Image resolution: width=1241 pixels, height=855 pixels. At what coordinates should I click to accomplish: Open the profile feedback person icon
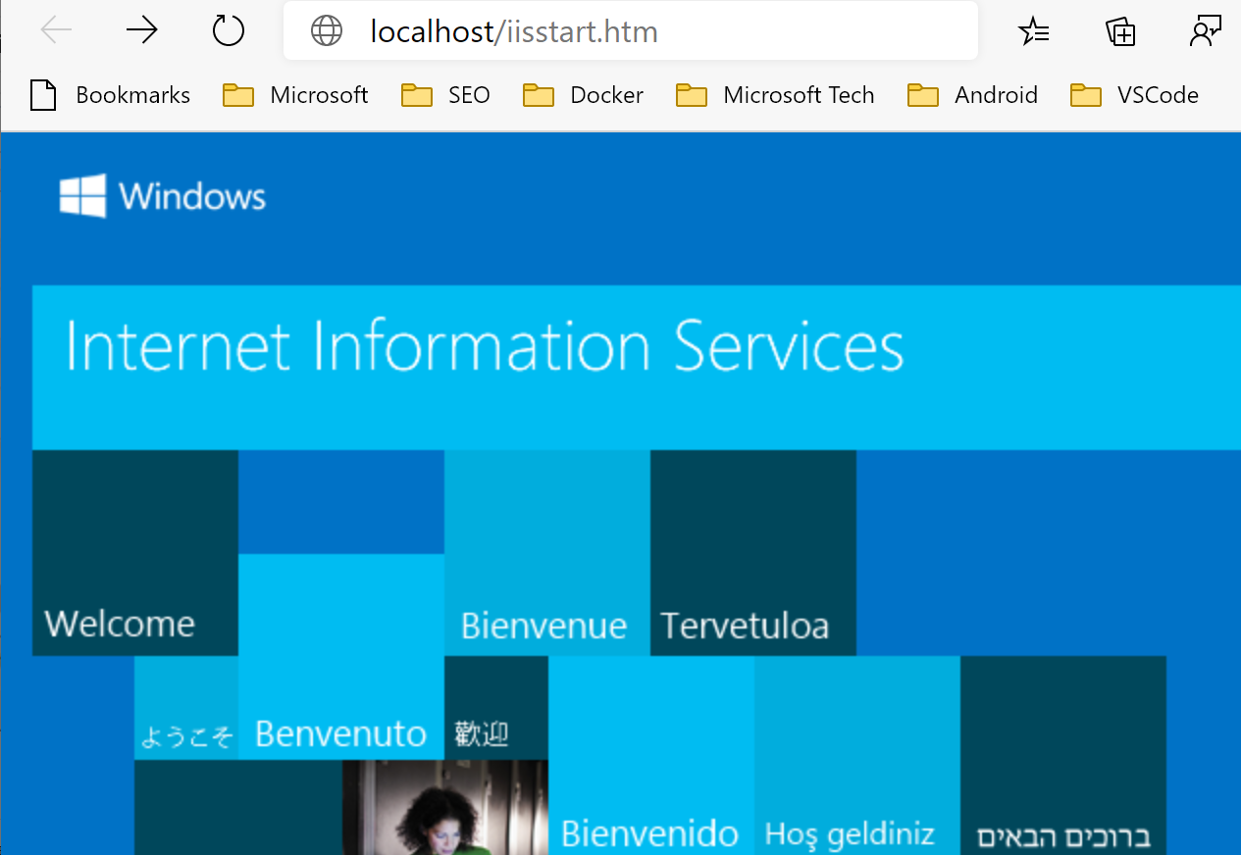[1205, 31]
